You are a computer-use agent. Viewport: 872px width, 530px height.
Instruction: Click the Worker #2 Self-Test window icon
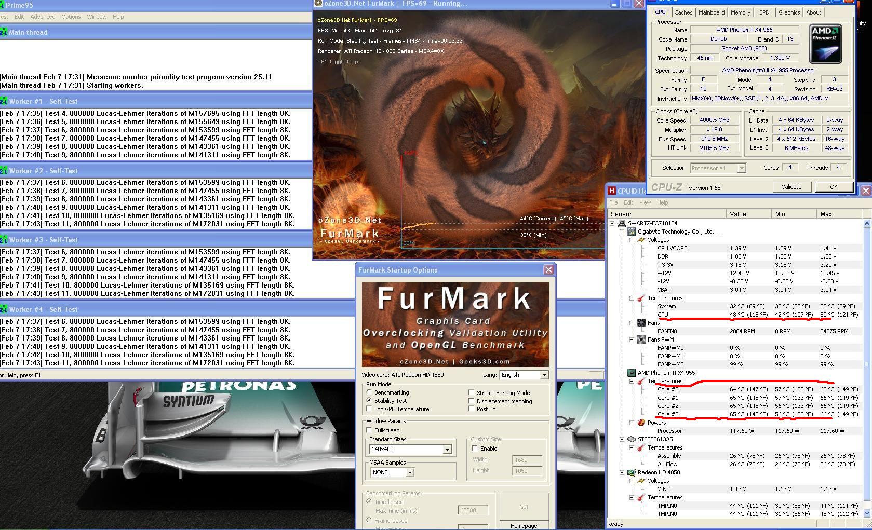click(x=3, y=171)
